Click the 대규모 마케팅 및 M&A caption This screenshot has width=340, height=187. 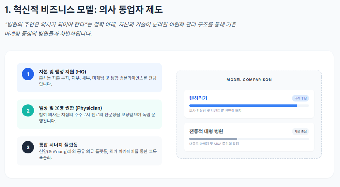tap(214, 144)
